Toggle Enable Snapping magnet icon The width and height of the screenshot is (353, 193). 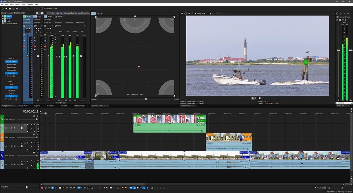click(131, 188)
